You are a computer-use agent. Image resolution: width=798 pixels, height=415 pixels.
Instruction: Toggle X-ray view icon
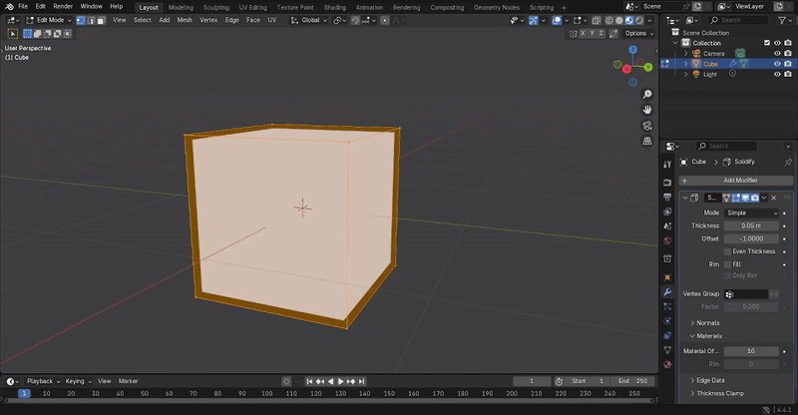point(596,20)
